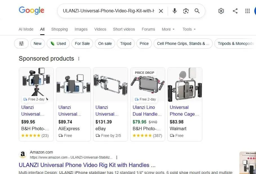This screenshot has width=256, height=174.
Task: Open Short videos tab
Action: 124,29
